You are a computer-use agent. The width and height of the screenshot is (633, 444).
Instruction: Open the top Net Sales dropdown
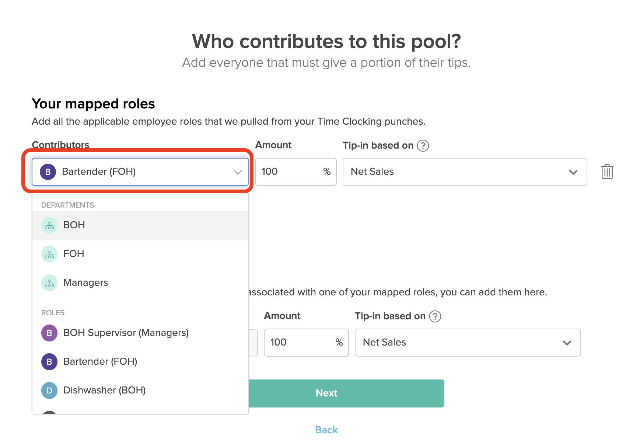click(x=573, y=172)
